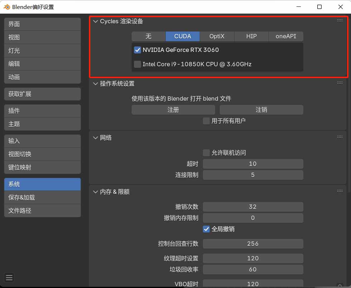Click the 连接限制 value field
Viewport: 351px width, 288px height.
click(253, 175)
